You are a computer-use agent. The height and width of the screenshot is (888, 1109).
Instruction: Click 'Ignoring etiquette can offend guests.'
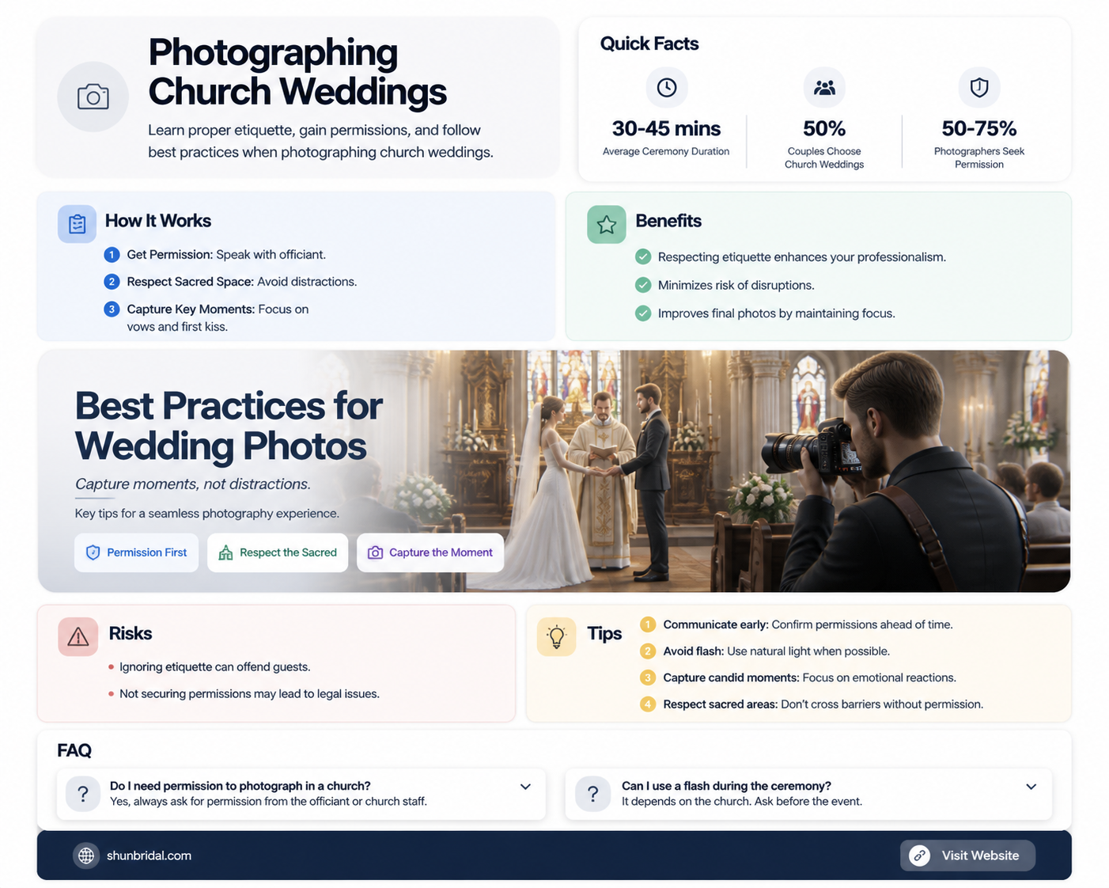pyautogui.click(x=214, y=667)
